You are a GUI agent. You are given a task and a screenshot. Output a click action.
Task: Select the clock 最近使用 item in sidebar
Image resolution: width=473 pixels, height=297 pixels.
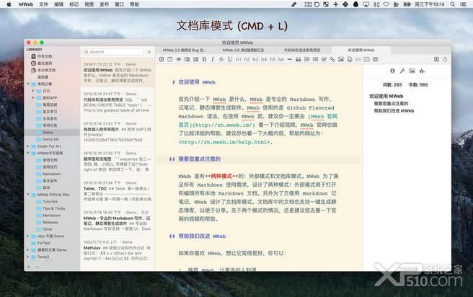pyautogui.click(x=42, y=63)
